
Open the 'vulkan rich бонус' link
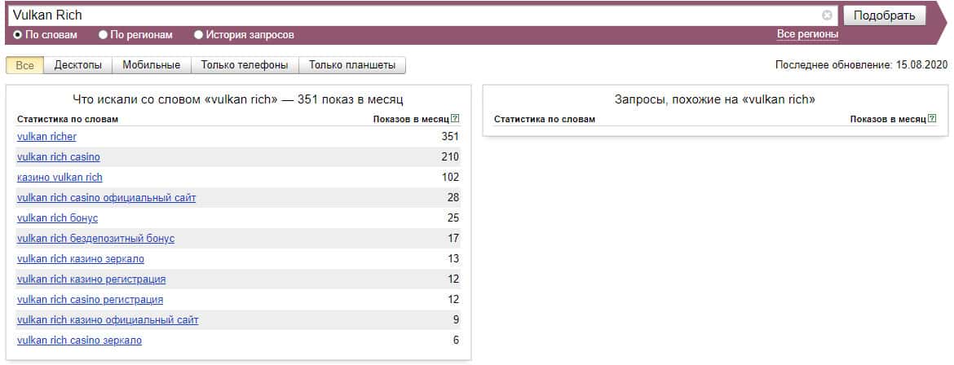pyautogui.click(x=57, y=218)
